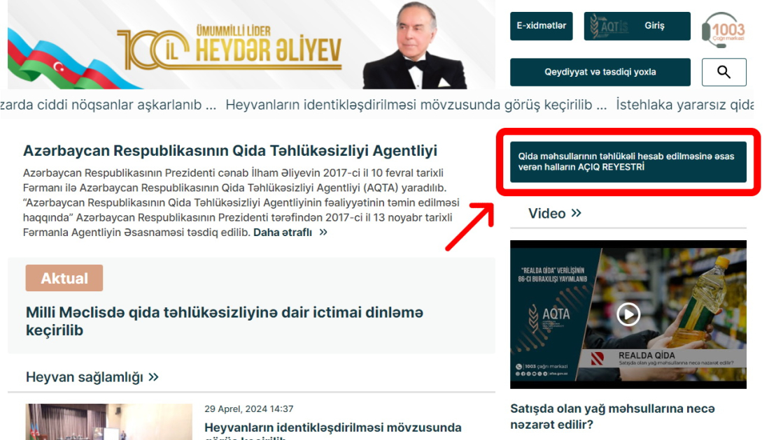Open the Heyvan sağlamlığı section heading
Screen dimensions: 783x440
click(x=85, y=377)
